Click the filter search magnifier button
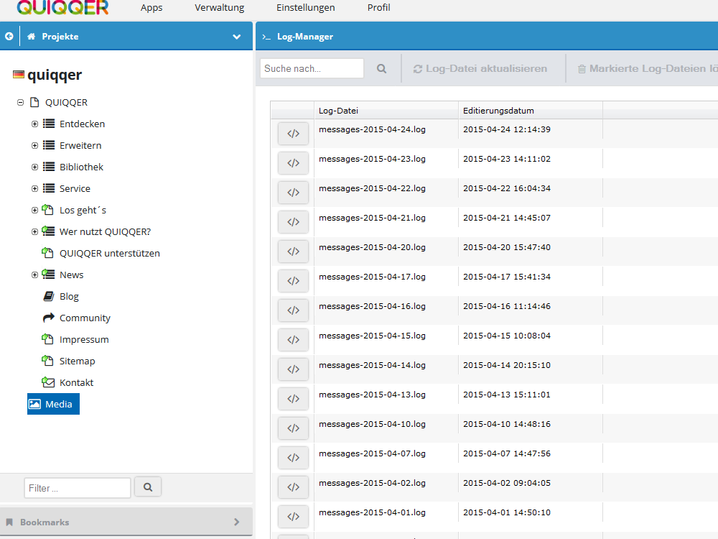 pos(148,487)
